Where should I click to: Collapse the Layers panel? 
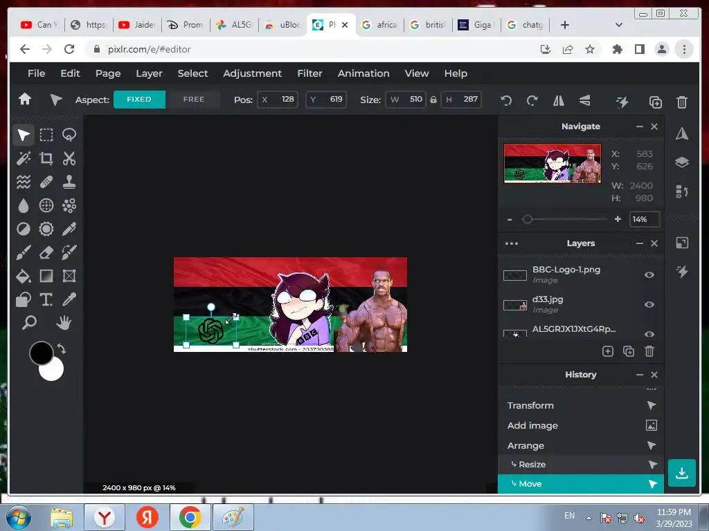(x=639, y=243)
